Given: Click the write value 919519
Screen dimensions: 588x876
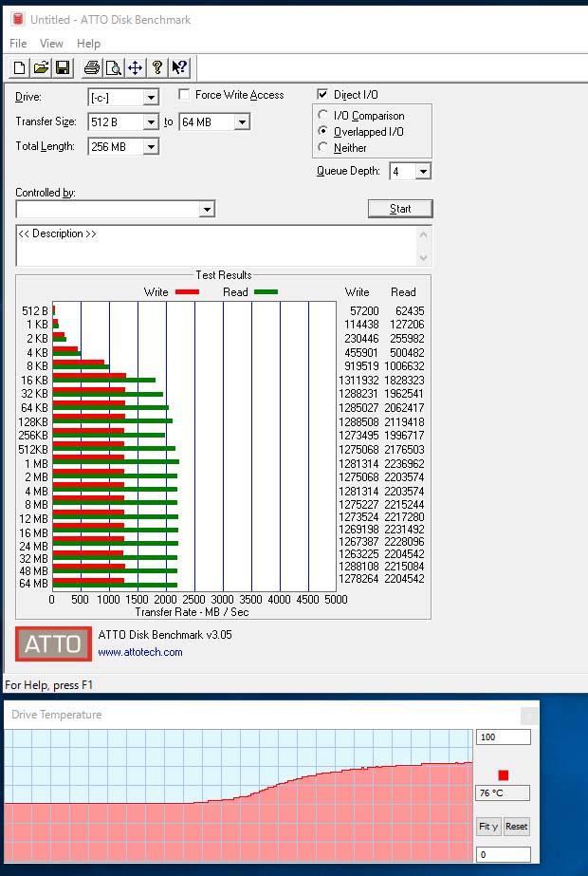Looking at the screenshot, I should (x=362, y=366).
